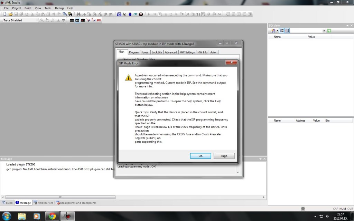Open Windows Explorer from the taskbar
354x221 pixels.
click(22, 216)
